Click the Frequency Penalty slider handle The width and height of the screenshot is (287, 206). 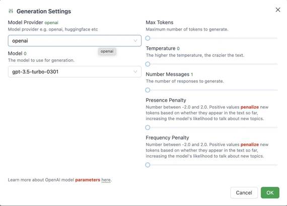point(148,165)
